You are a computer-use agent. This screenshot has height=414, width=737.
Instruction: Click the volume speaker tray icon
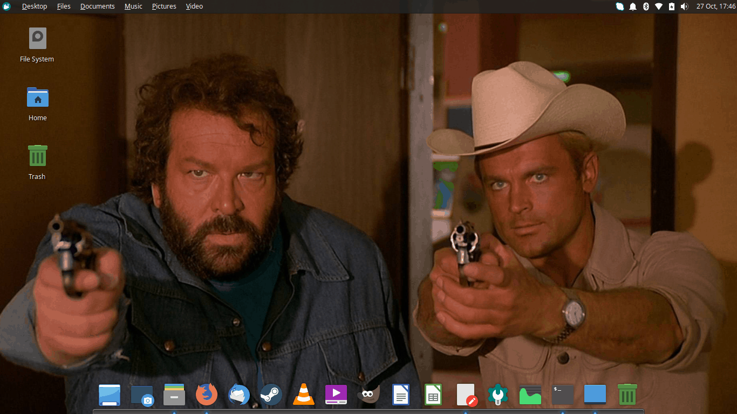pyautogui.click(x=685, y=6)
